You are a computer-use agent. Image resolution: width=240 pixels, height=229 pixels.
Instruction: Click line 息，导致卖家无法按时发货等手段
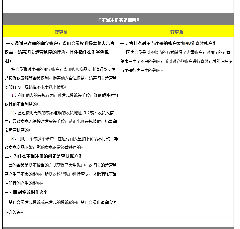[61, 122]
